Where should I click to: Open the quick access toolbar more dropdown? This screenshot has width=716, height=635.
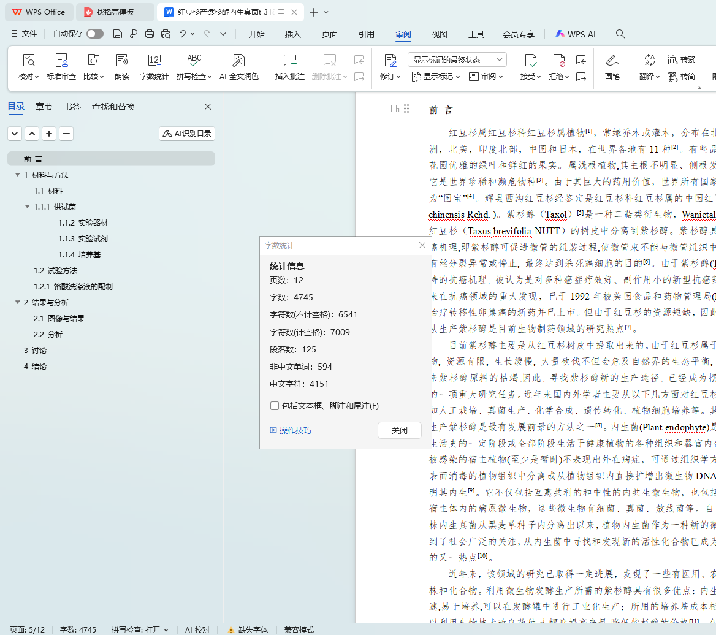click(x=223, y=34)
